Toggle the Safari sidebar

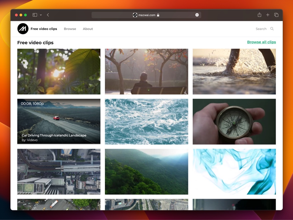click(35, 15)
